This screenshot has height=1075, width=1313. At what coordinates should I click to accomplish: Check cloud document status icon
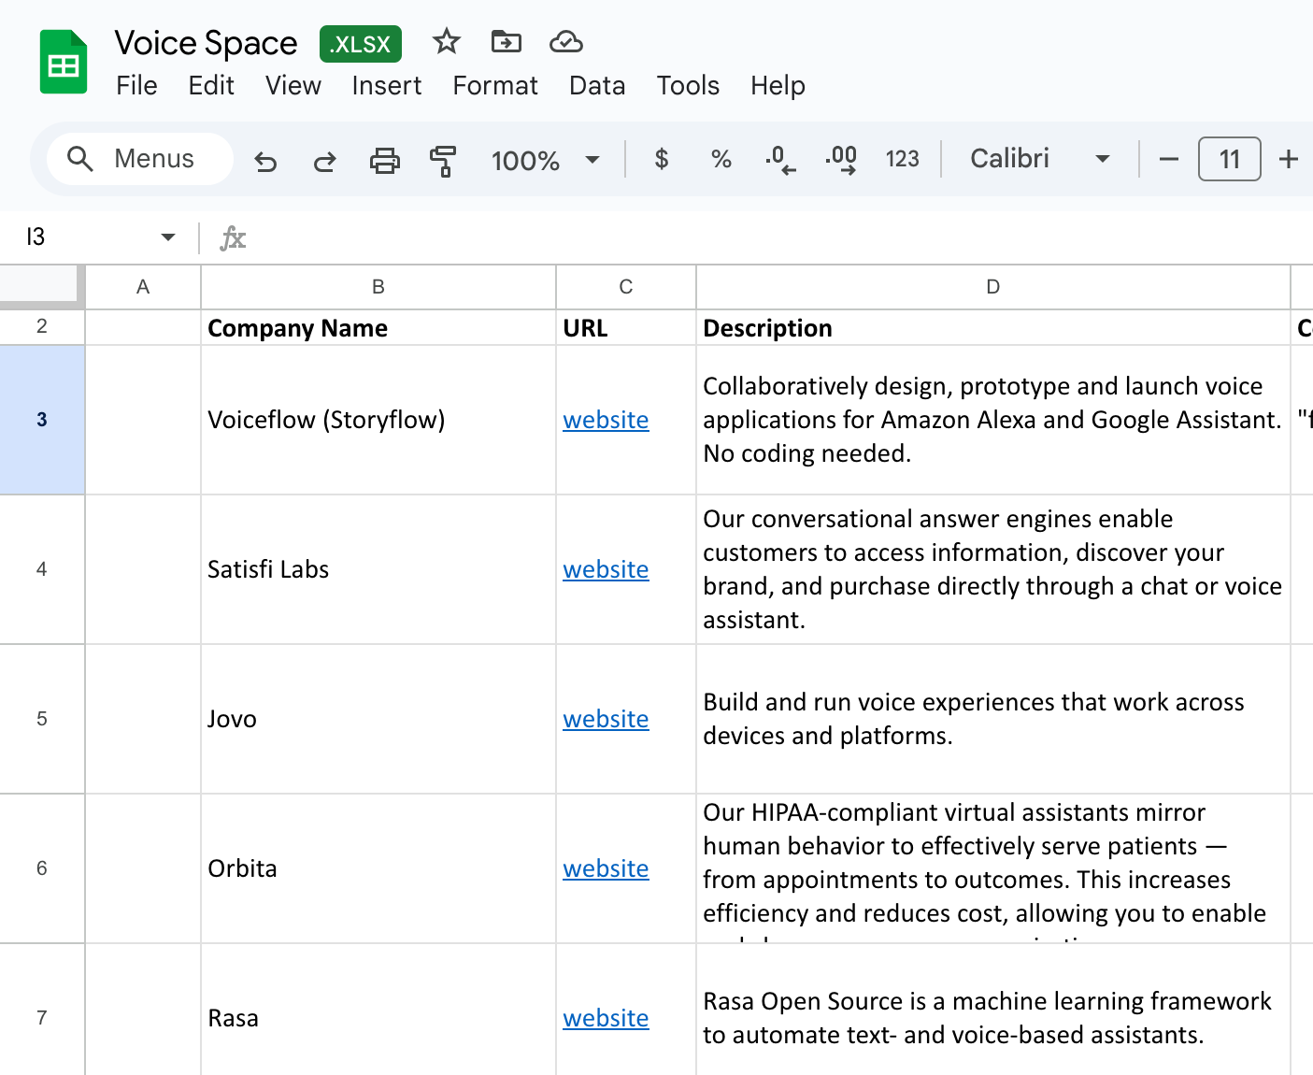(566, 42)
